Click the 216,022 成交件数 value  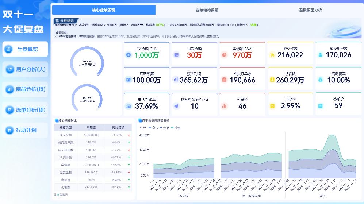(x=290, y=55)
